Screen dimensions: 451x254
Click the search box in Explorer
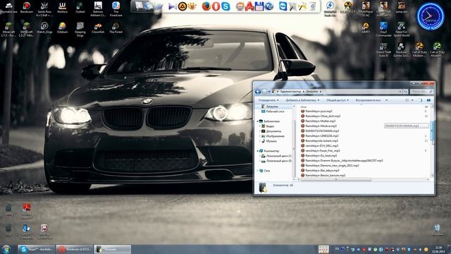421,92
